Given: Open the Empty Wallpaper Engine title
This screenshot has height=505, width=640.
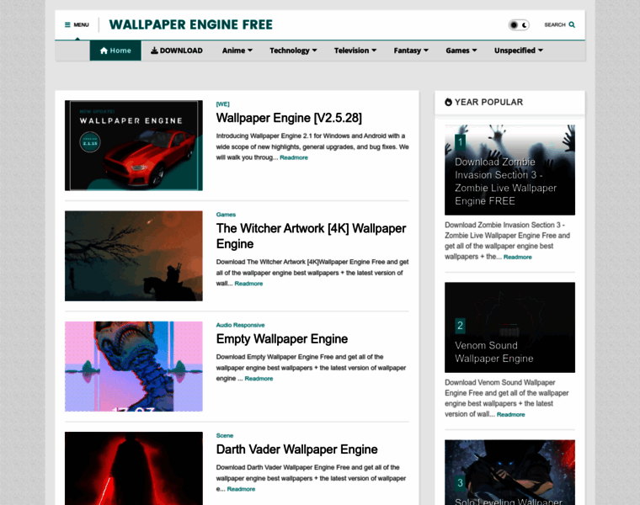Looking at the screenshot, I should pos(281,339).
